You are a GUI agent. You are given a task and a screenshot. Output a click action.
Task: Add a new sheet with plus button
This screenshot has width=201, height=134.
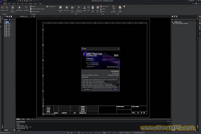tap(32, 119)
